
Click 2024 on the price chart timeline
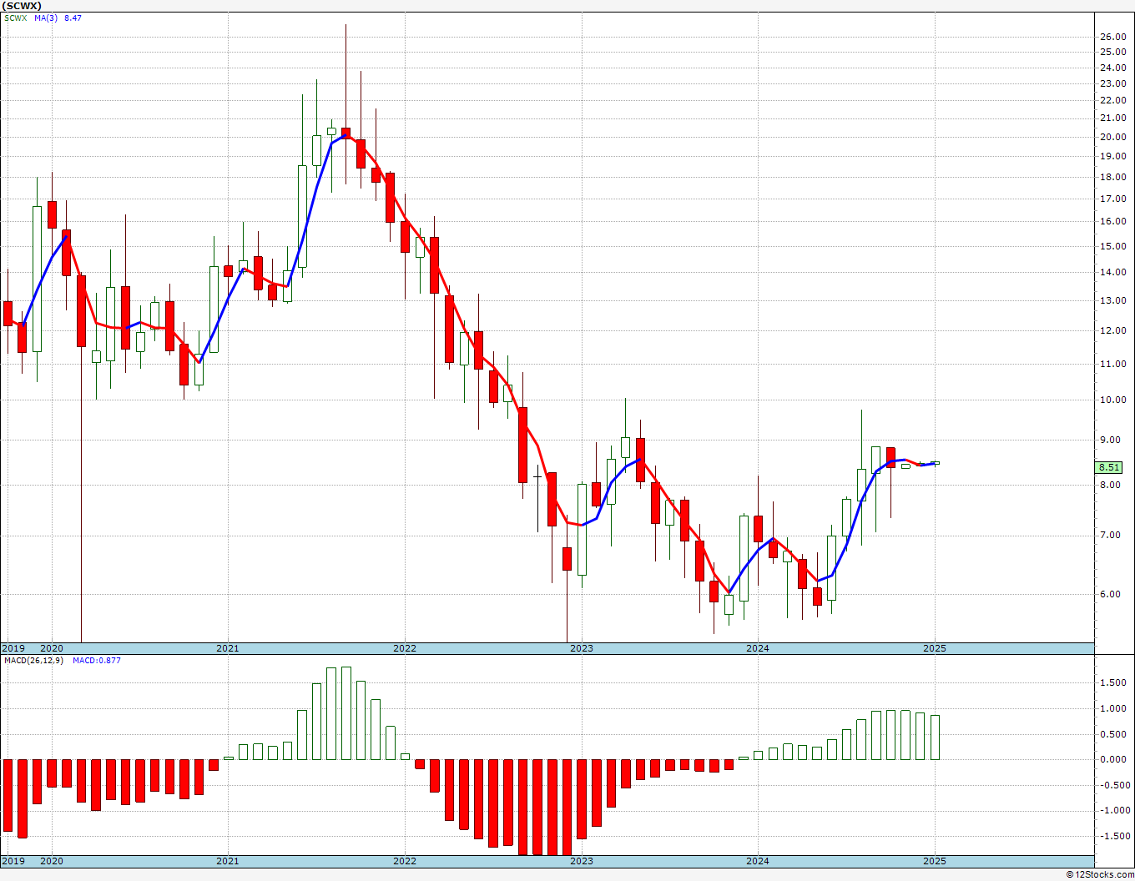coord(758,648)
